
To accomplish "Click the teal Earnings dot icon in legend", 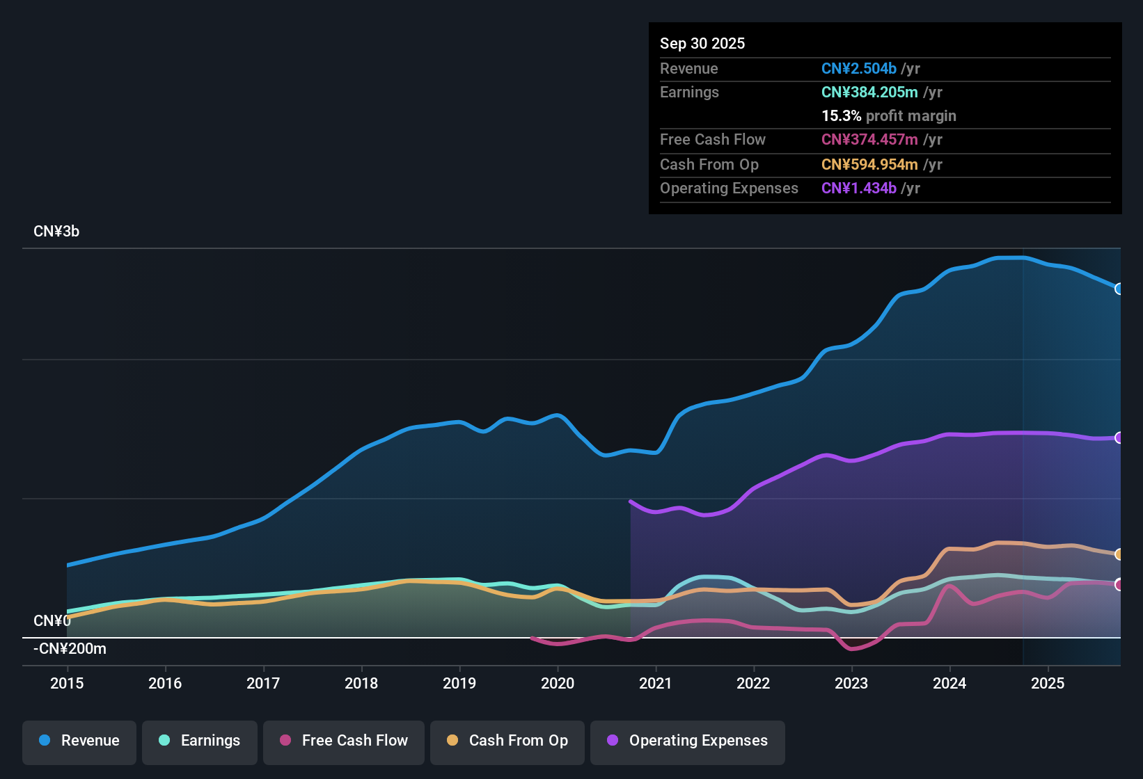I will point(164,741).
